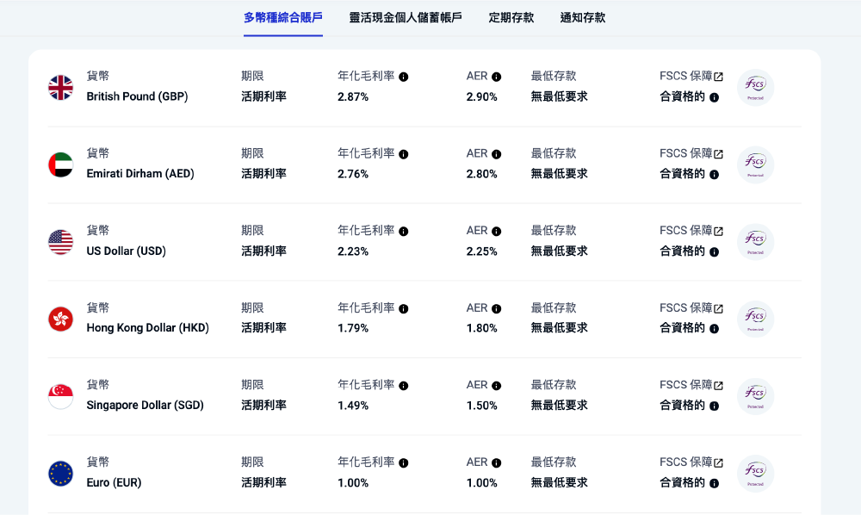
Task: Click the FSCS Protected badge for Hong Kong Dollar
Action: 755,318
